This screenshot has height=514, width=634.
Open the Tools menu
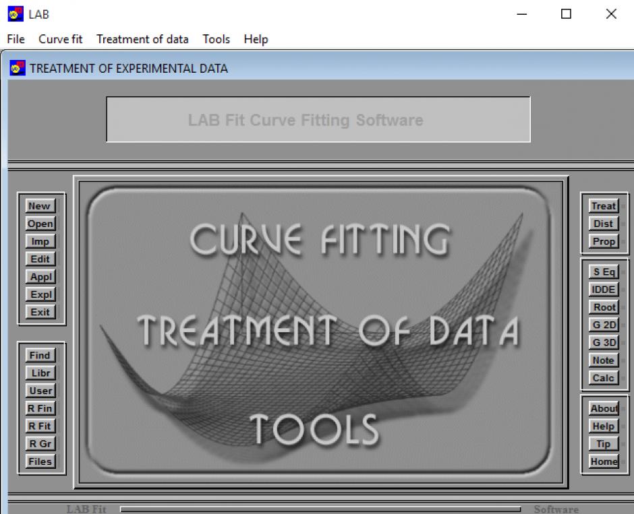(x=217, y=39)
